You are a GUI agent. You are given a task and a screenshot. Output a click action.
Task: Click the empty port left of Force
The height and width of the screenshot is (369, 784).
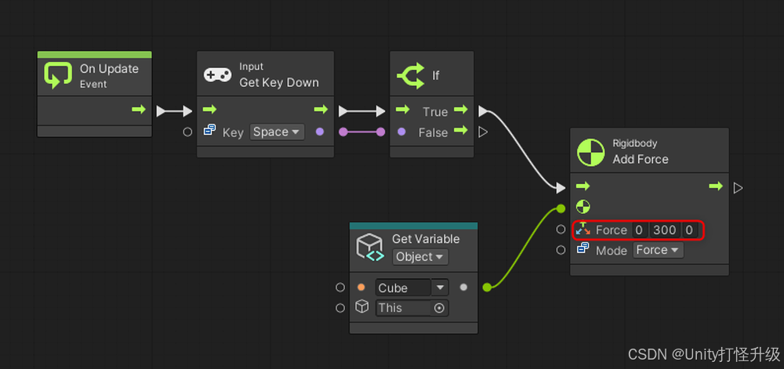pyautogui.click(x=561, y=230)
